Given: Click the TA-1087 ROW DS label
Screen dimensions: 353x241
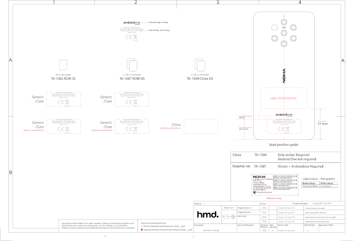Looking at the screenshot, I should [x=132, y=79].
